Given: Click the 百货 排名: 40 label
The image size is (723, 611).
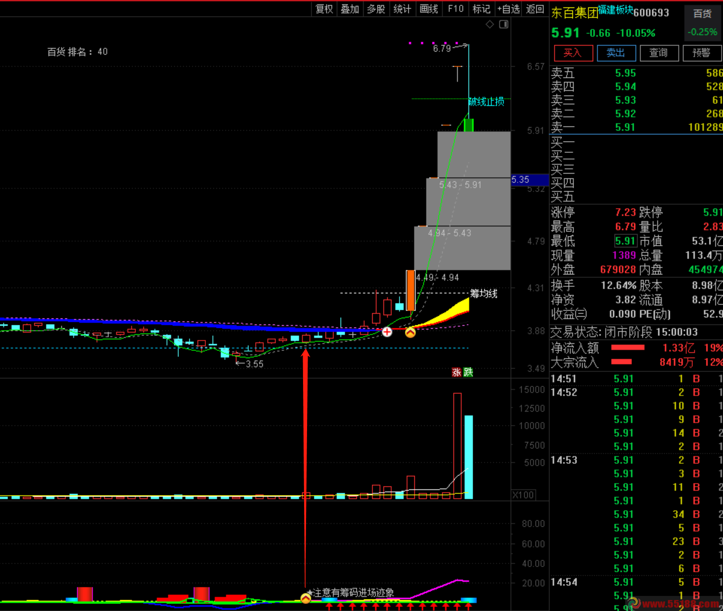Looking at the screenshot, I should 77,52.
